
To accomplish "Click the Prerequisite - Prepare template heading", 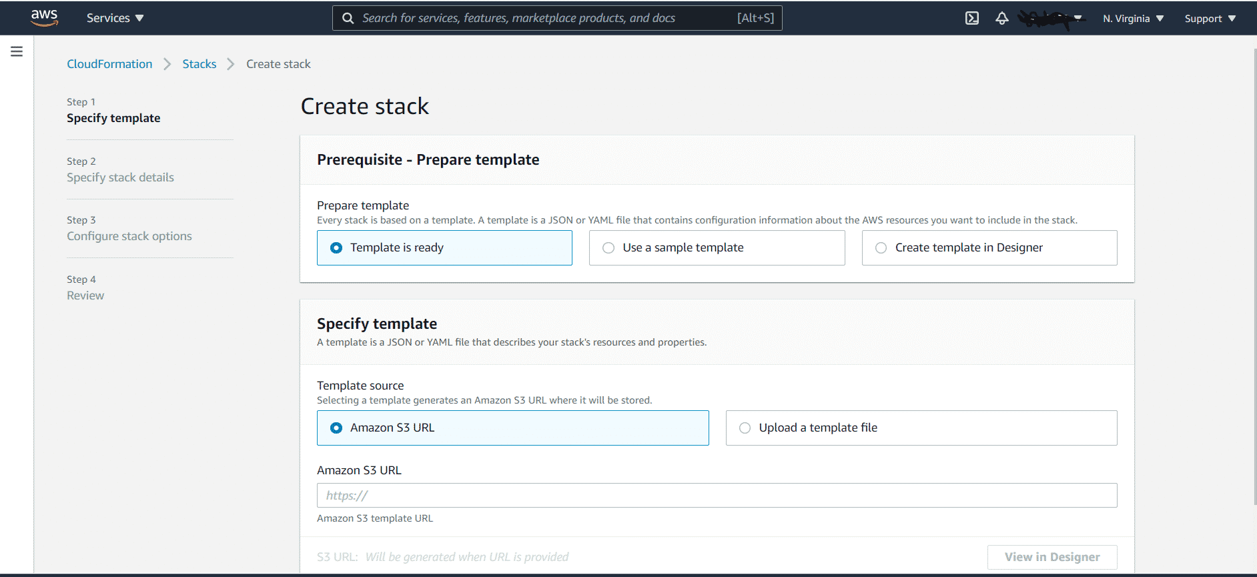I will tap(428, 160).
